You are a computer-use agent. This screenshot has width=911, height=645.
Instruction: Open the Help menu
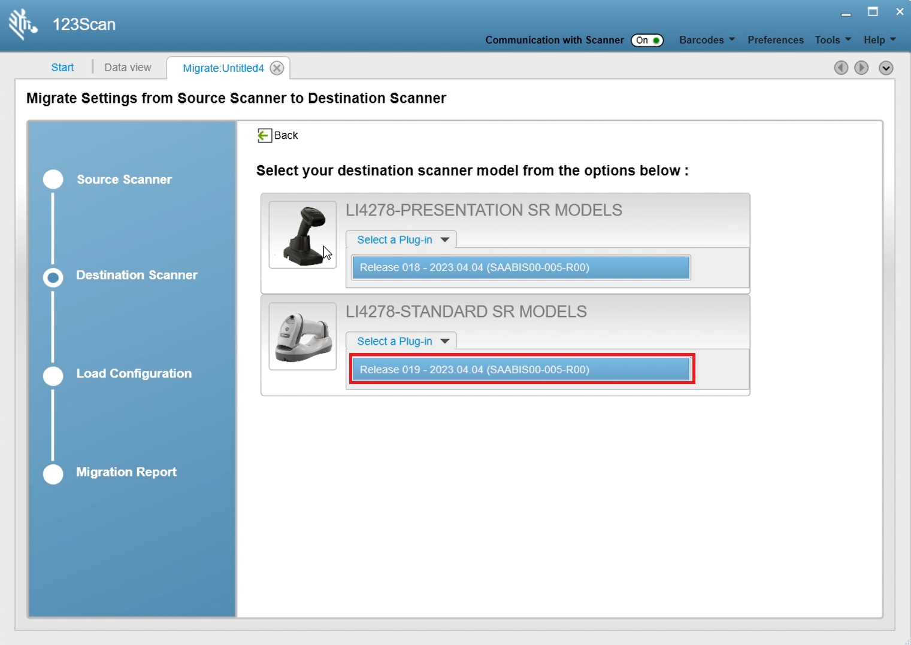(880, 40)
